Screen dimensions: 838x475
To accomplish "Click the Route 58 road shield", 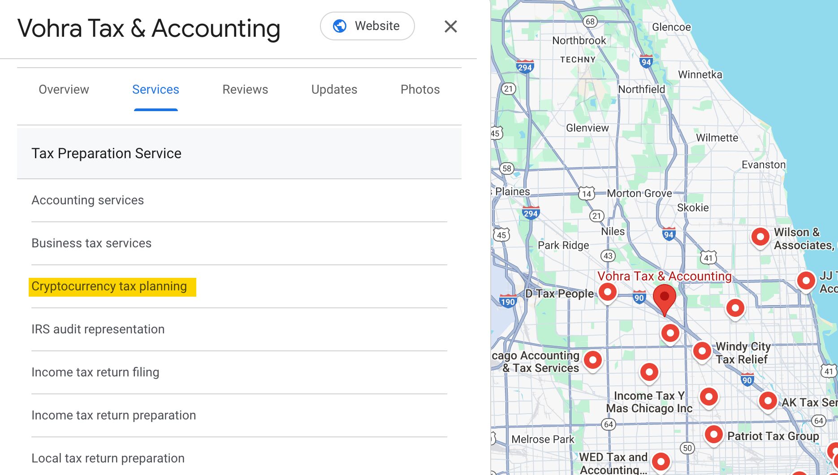I will 507,168.
